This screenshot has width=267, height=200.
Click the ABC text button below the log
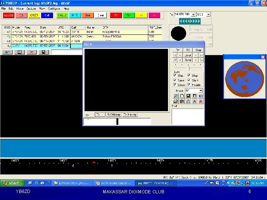click(7, 52)
